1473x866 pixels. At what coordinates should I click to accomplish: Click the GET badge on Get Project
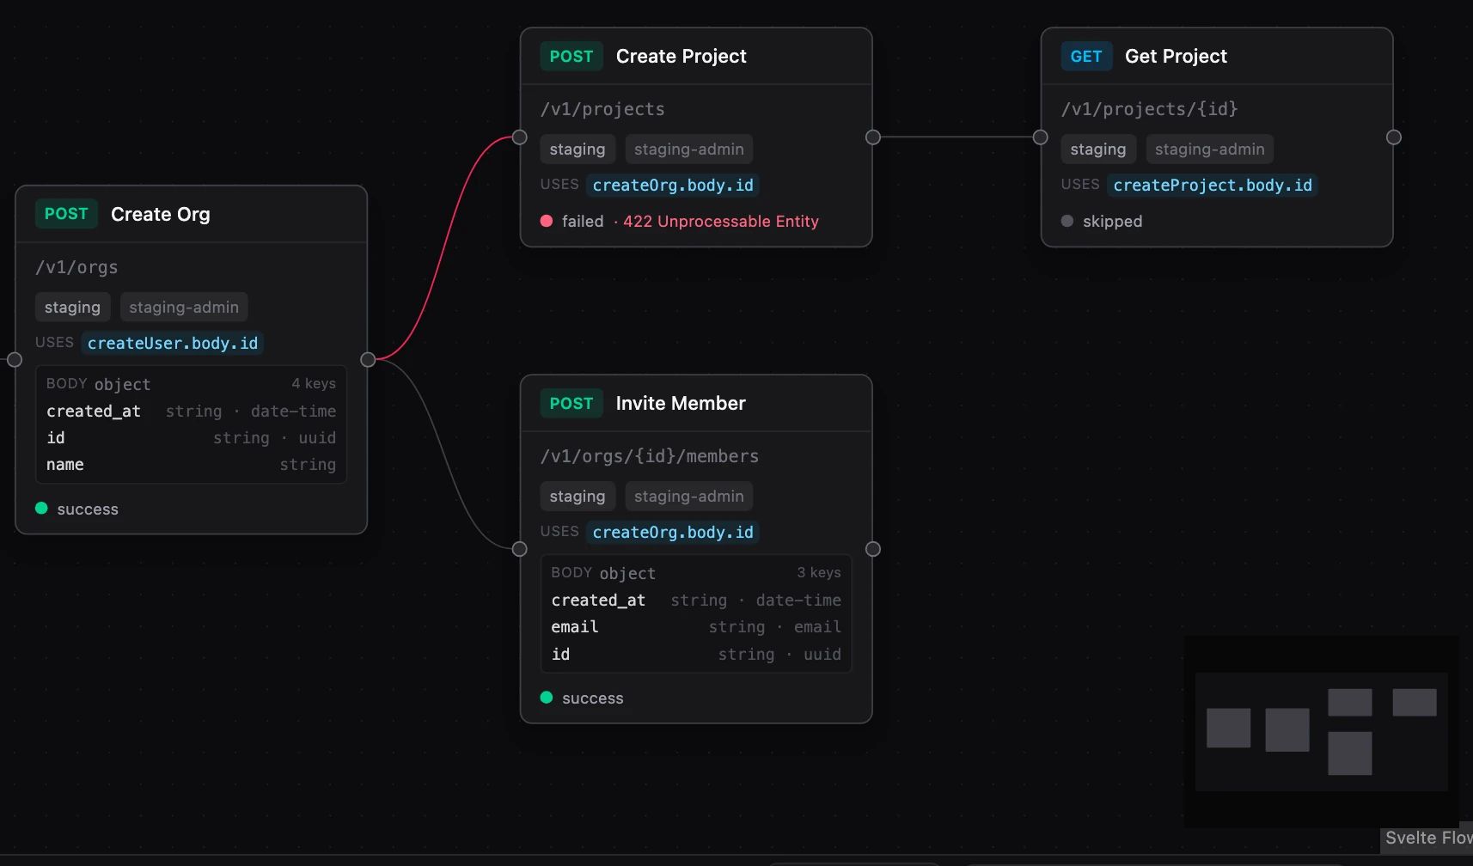1086,56
